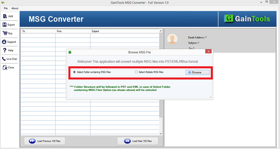Click Load Previous 100 Files button
This screenshot has width=280, height=149.
coord(45,141)
